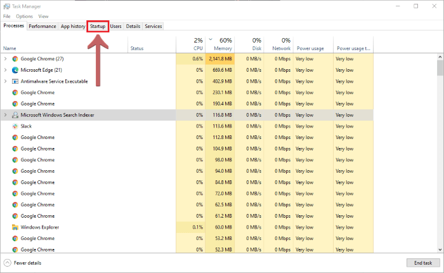Click the Task Manager title bar icon
Screen dimensions: 444x273
coord(7,6)
